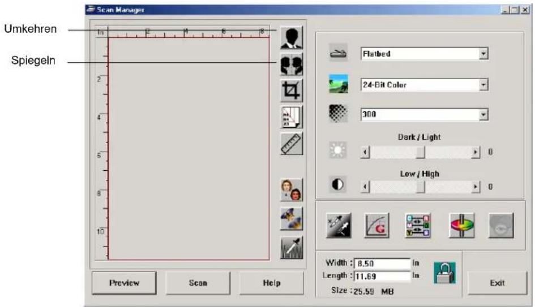Click the Preview button
Image resolution: width=535 pixels, height=307 pixels.
point(124,283)
